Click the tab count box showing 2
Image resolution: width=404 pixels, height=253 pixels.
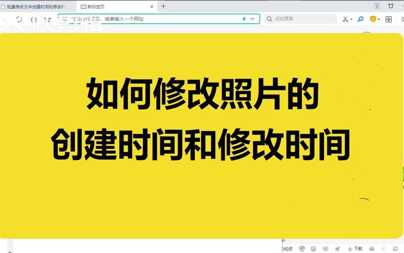[377, 6]
